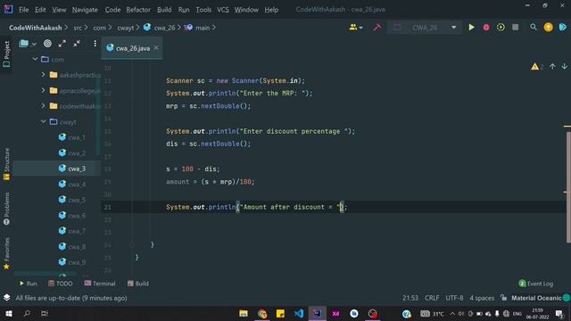The height and width of the screenshot is (321, 571).
Task: Run the CWA_26 configuration
Action: [x=471, y=28]
